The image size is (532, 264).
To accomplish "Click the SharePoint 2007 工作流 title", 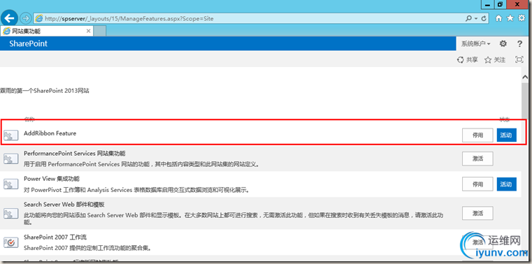I will (55, 237).
